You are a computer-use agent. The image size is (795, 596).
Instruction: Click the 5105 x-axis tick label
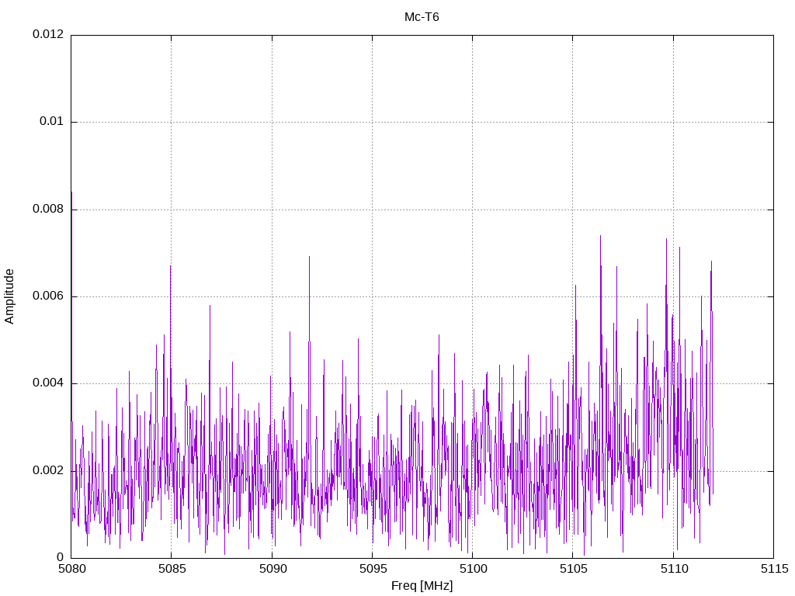(574, 569)
